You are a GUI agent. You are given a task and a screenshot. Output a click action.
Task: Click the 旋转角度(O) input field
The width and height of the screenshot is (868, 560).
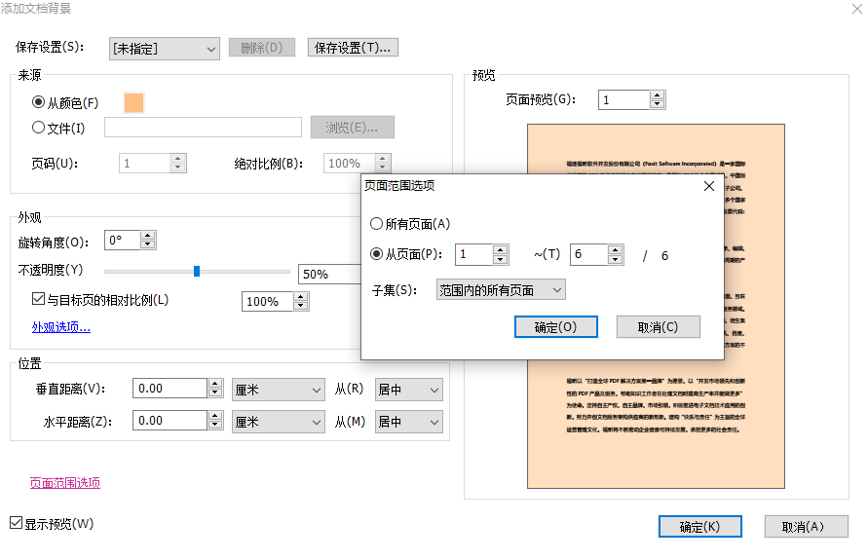(123, 241)
